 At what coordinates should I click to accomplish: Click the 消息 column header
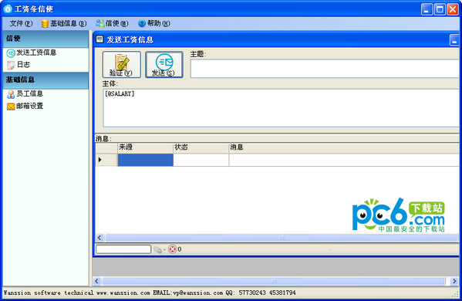click(344, 147)
